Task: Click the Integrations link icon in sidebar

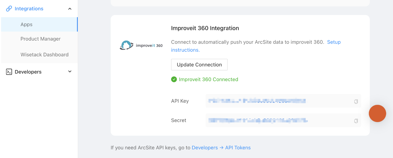Action: [x=9, y=9]
